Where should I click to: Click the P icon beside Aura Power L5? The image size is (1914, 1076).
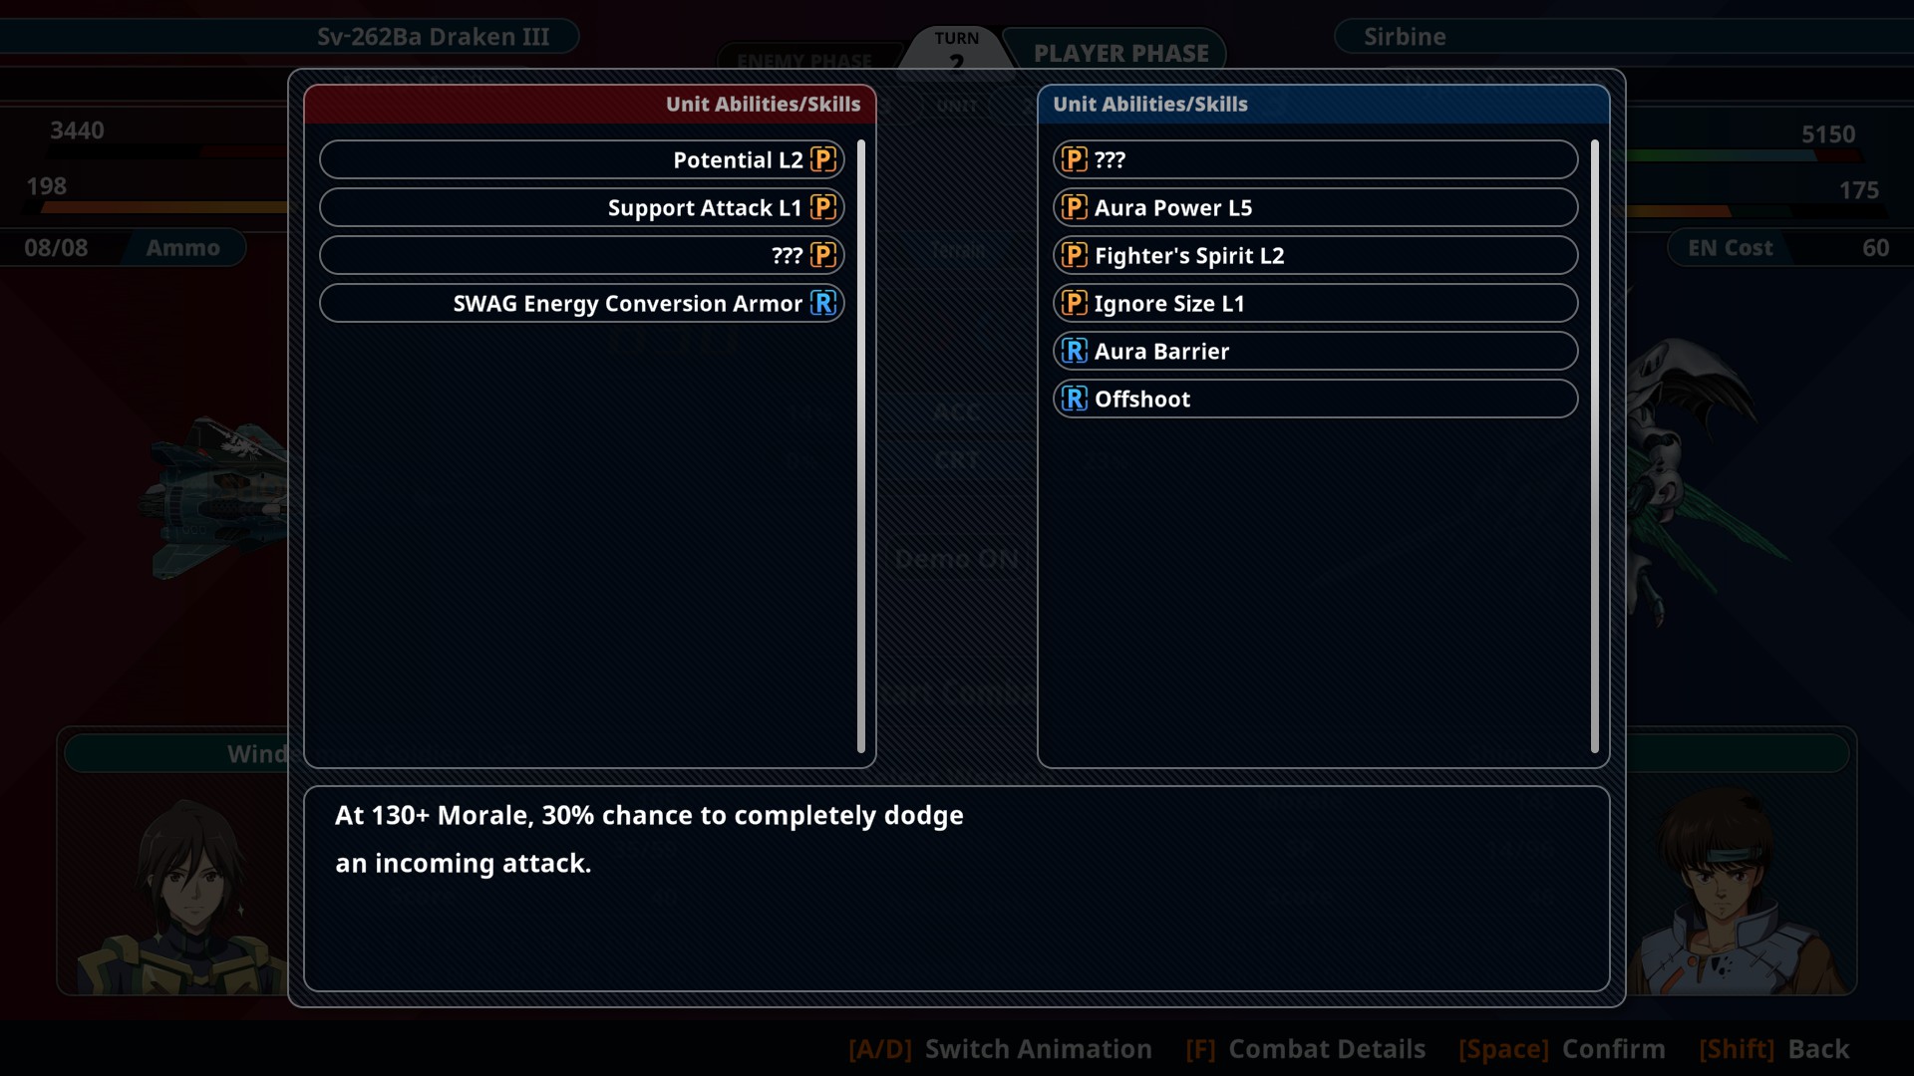1074,207
